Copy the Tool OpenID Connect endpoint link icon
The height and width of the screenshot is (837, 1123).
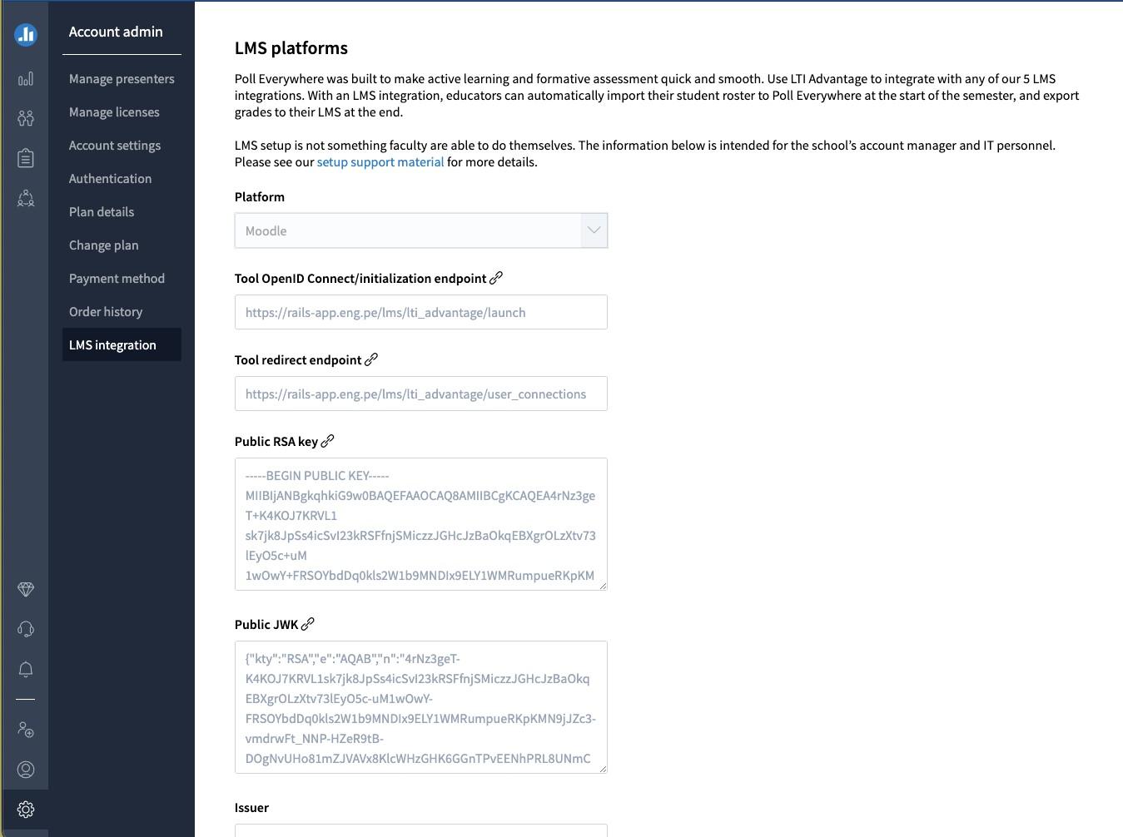(496, 278)
